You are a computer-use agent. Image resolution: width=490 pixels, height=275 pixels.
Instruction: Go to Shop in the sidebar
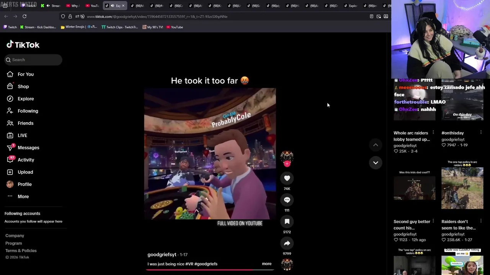[23, 86]
